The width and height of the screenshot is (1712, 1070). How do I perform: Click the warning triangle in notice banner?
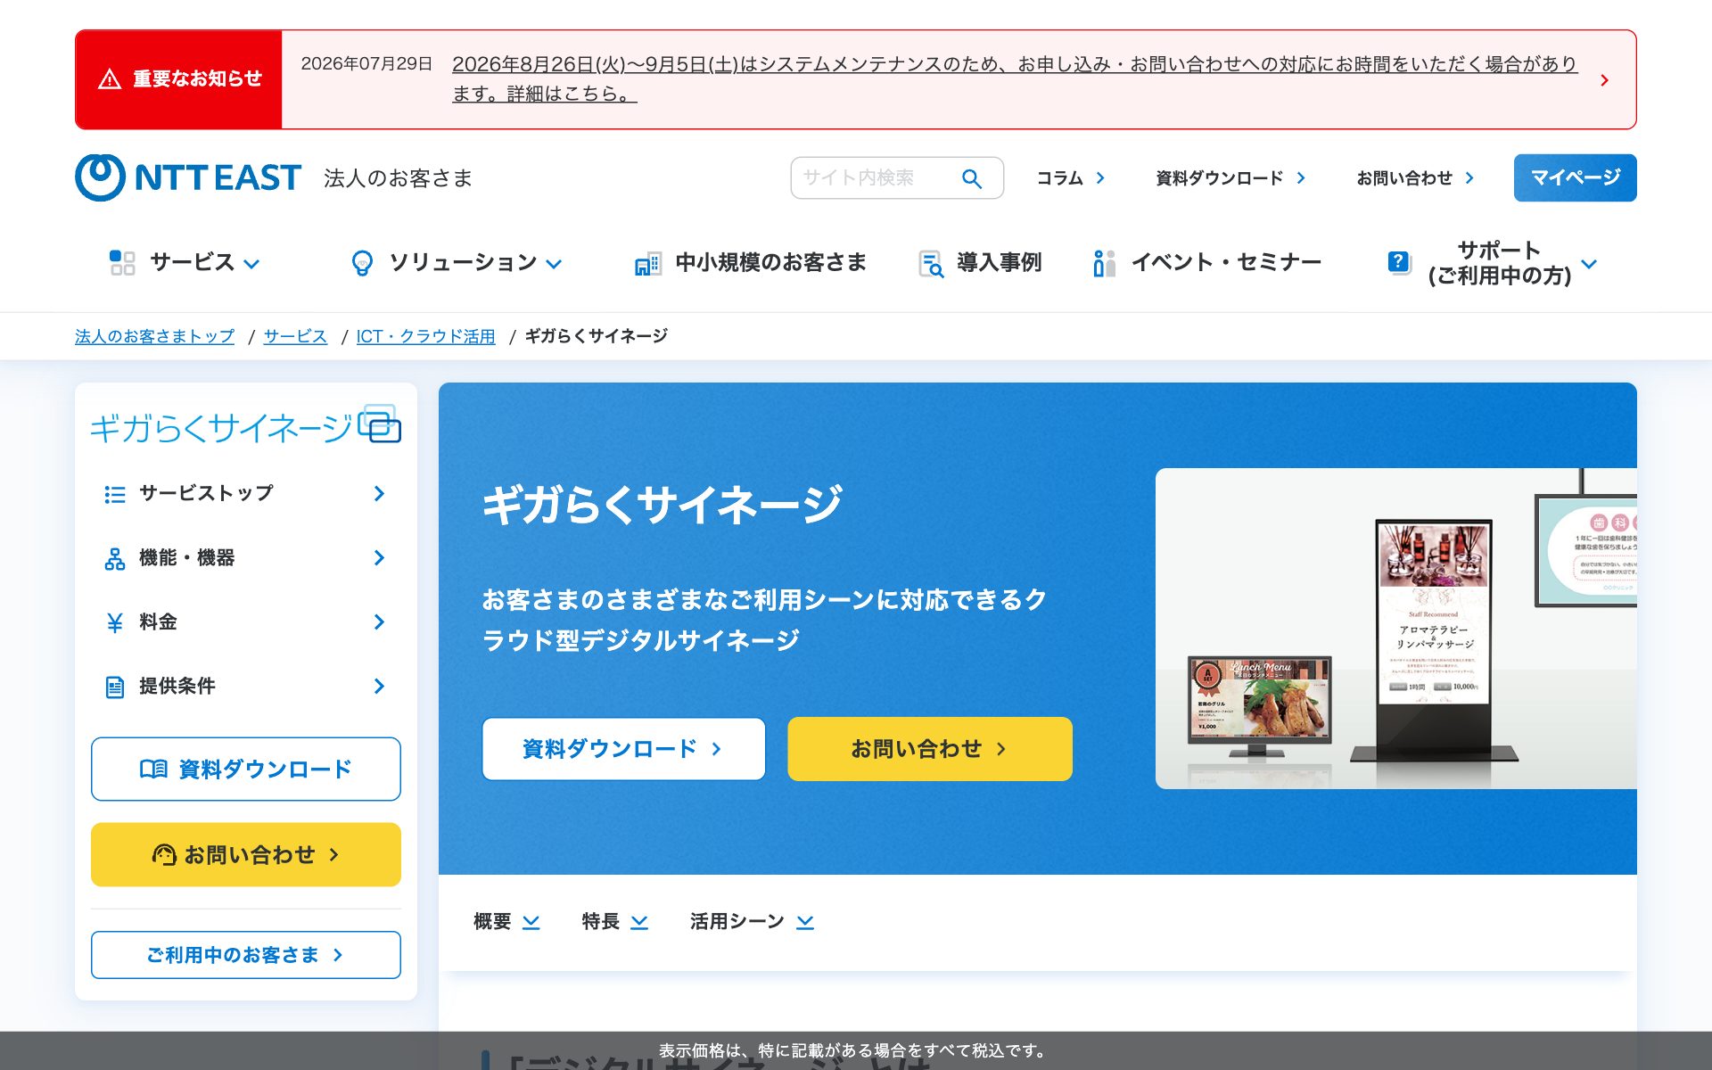pyautogui.click(x=110, y=79)
